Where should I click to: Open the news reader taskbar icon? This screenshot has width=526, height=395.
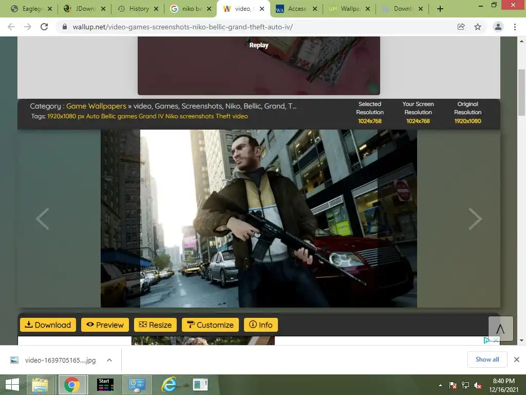200,385
